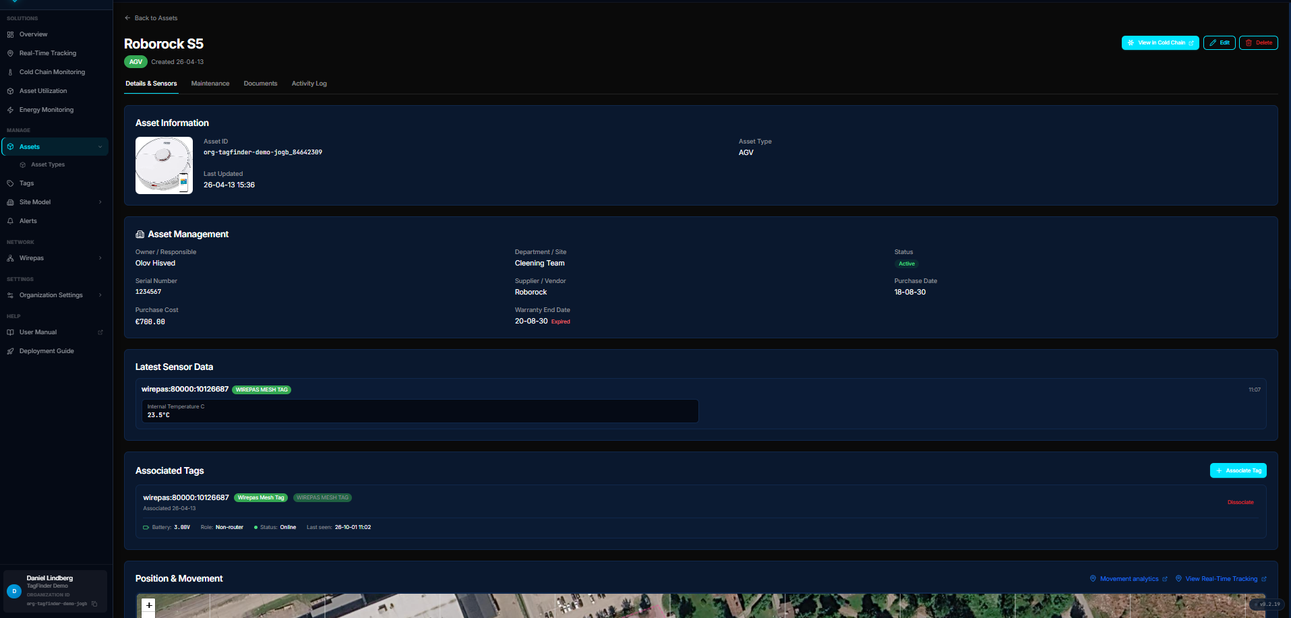The width and height of the screenshot is (1291, 618).
Task: Click the Roborock asset thumbnail image
Action: (x=164, y=165)
